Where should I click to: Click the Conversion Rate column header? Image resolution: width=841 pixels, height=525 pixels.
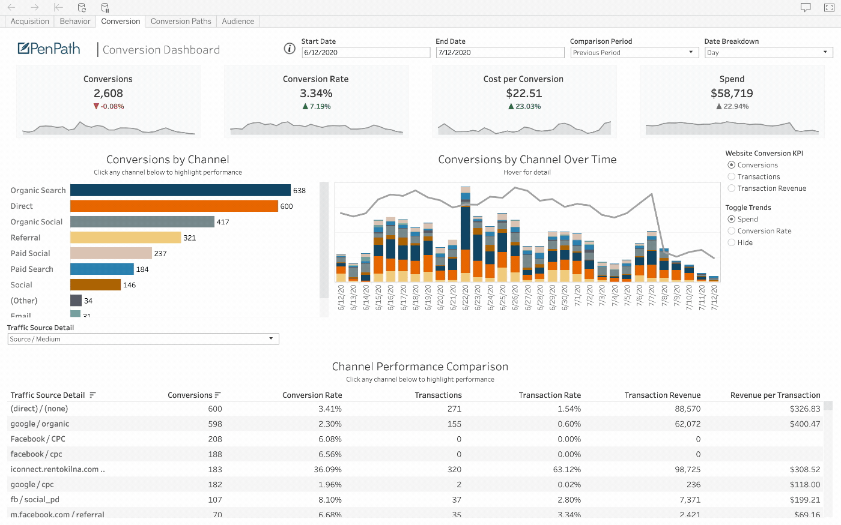(312, 395)
